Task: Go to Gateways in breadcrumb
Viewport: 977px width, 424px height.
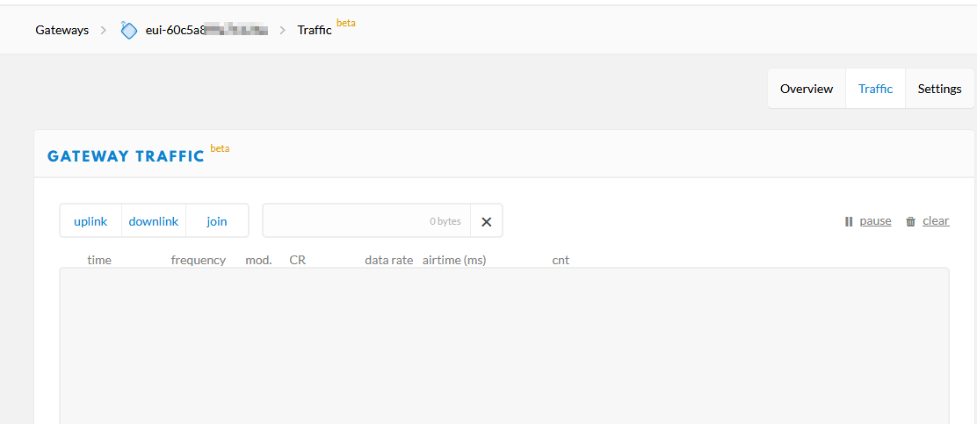Action: [62, 30]
